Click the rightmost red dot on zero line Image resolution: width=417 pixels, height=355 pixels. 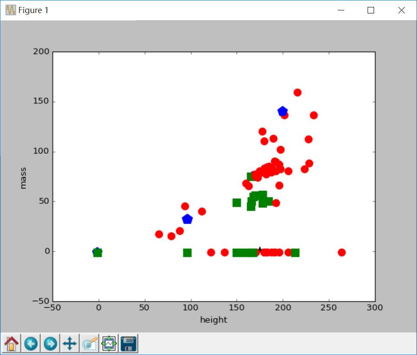pyautogui.click(x=342, y=252)
